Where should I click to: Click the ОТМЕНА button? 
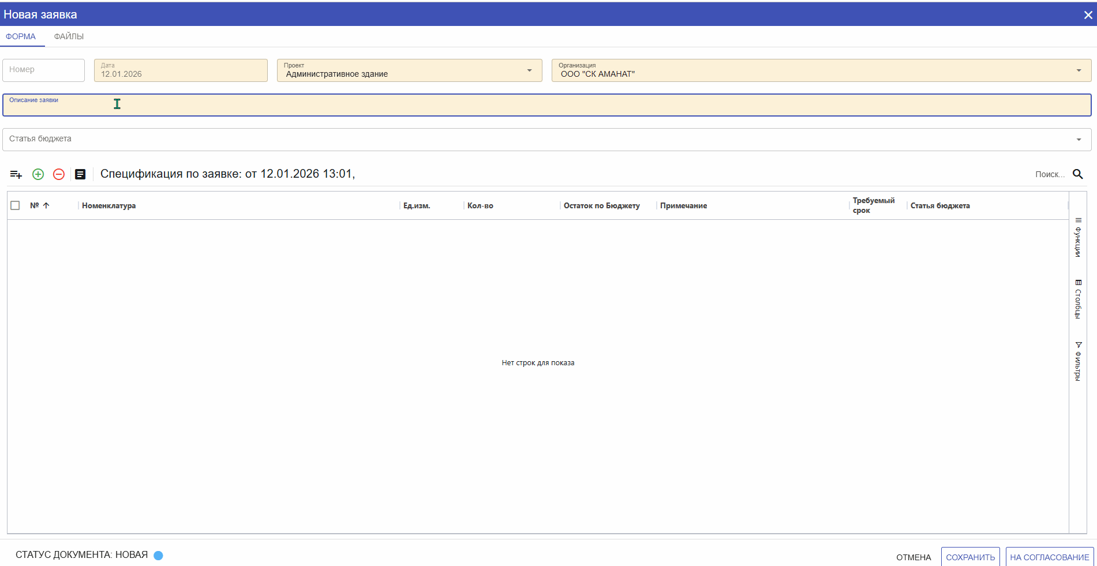[913, 557]
